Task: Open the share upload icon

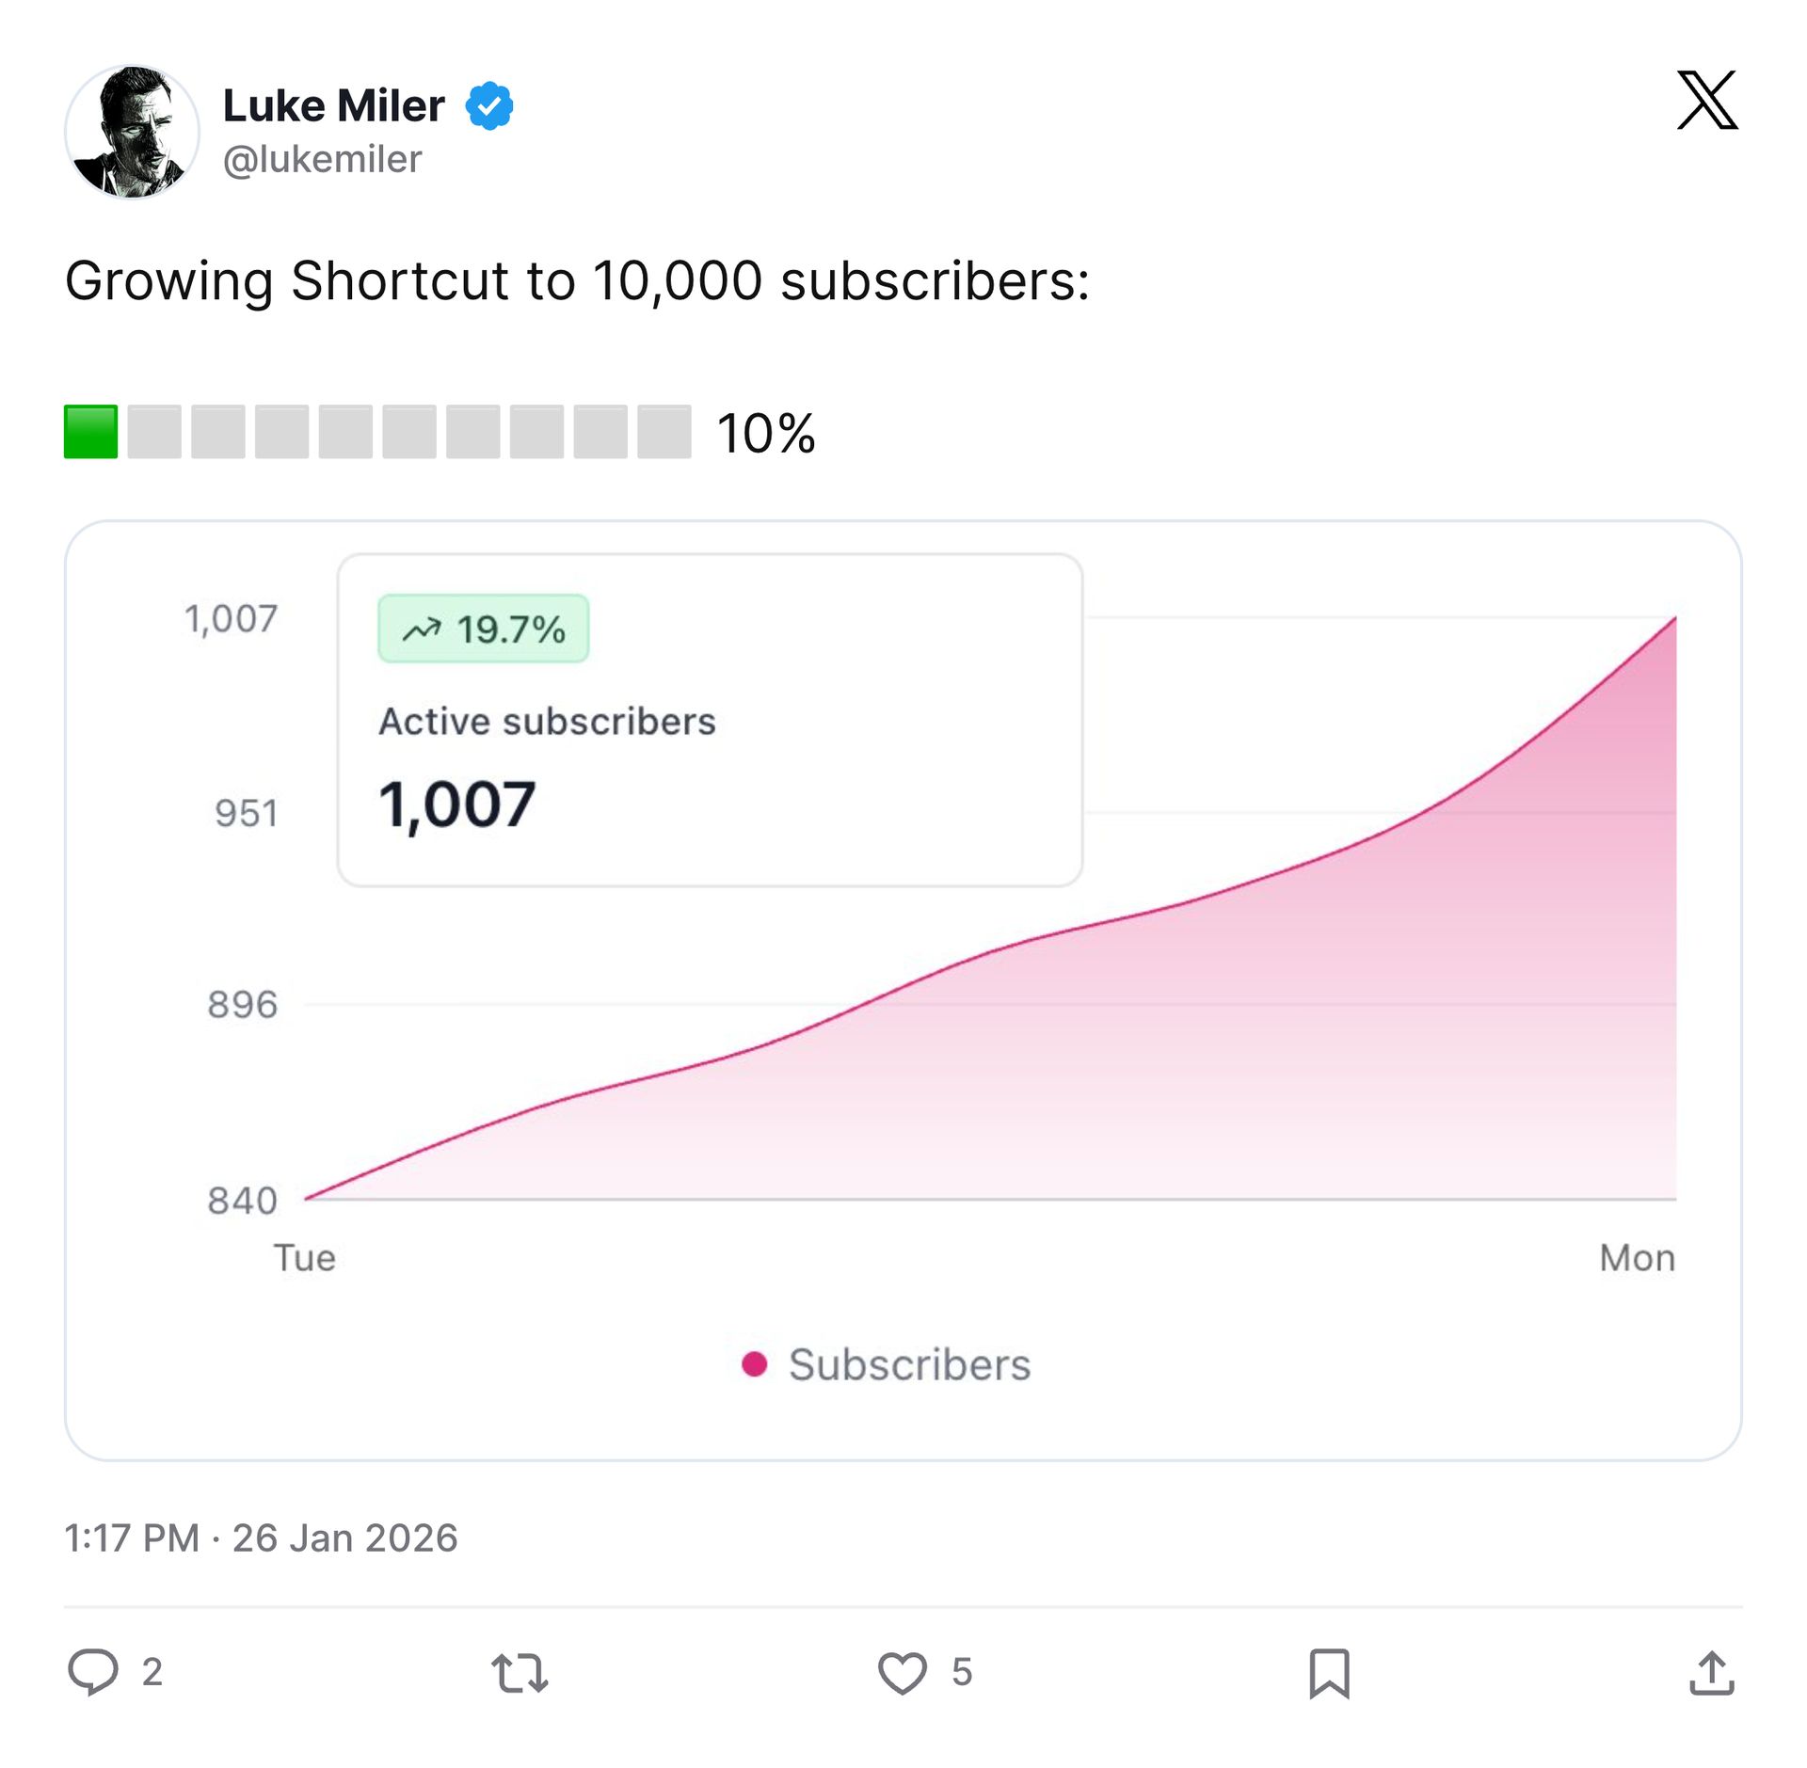Action: 1711,1673
